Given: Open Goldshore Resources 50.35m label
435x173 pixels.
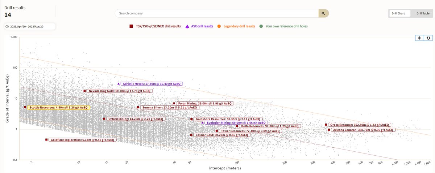Looking at the screenshot, I should pos(228,119).
